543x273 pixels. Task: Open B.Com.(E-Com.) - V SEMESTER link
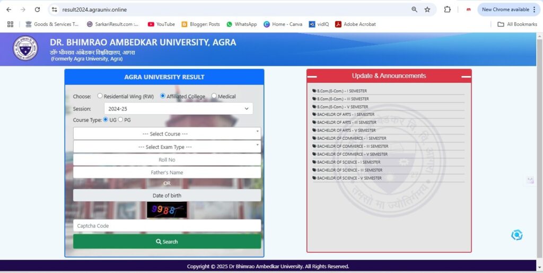point(343,107)
